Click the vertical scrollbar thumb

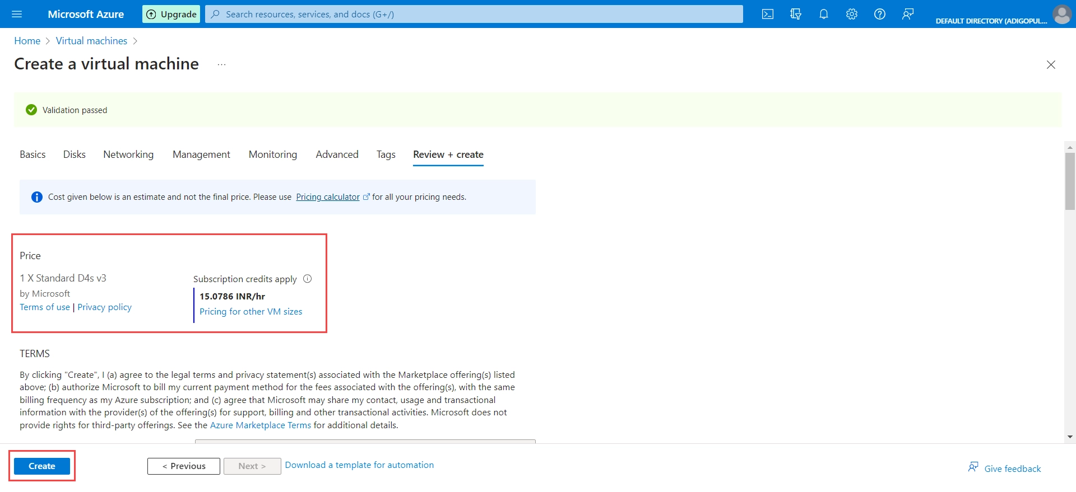pos(1070,181)
